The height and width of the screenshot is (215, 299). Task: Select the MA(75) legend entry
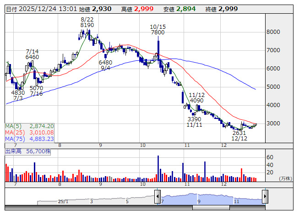click(x=30, y=139)
